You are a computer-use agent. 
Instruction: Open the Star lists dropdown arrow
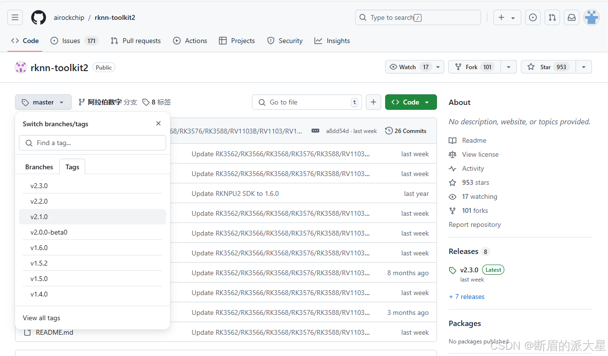click(584, 67)
